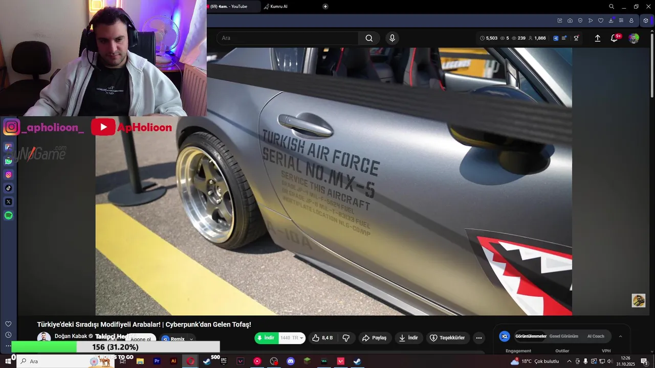The image size is (655, 368).
Task: Open the YouTube account avatar menu
Action: [634, 38]
